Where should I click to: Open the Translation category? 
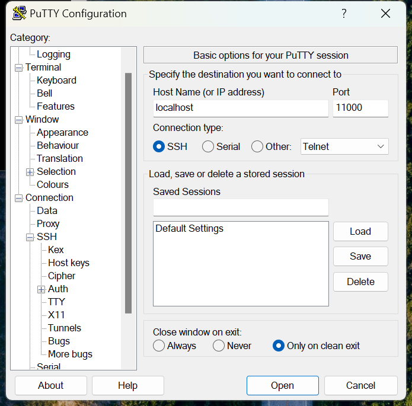[x=60, y=158]
